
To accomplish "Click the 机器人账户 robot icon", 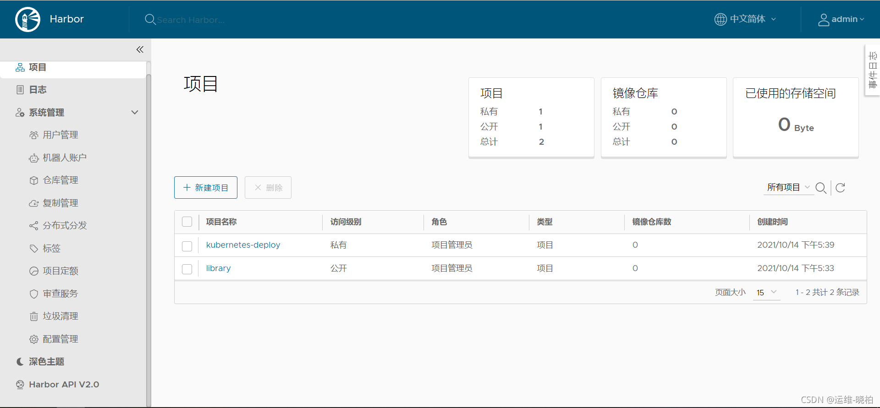I will click(34, 158).
